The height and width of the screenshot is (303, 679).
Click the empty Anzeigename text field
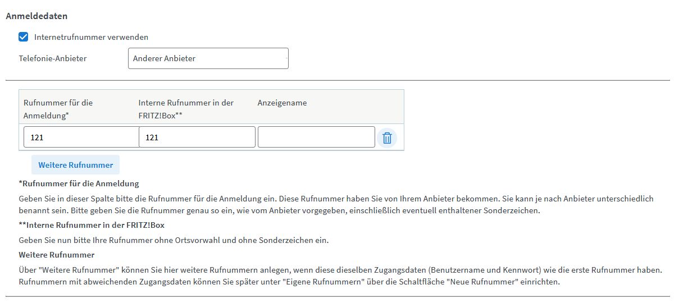click(x=316, y=137)
